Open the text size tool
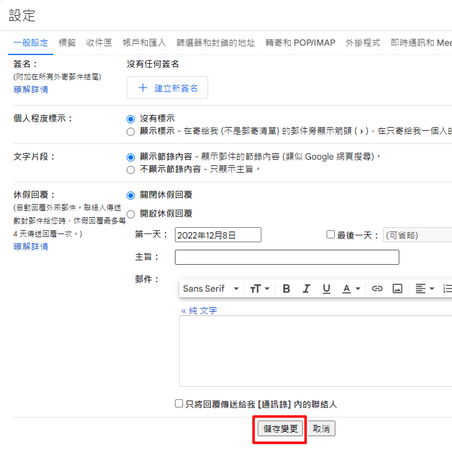452x455 pixels. pos(259,289)
